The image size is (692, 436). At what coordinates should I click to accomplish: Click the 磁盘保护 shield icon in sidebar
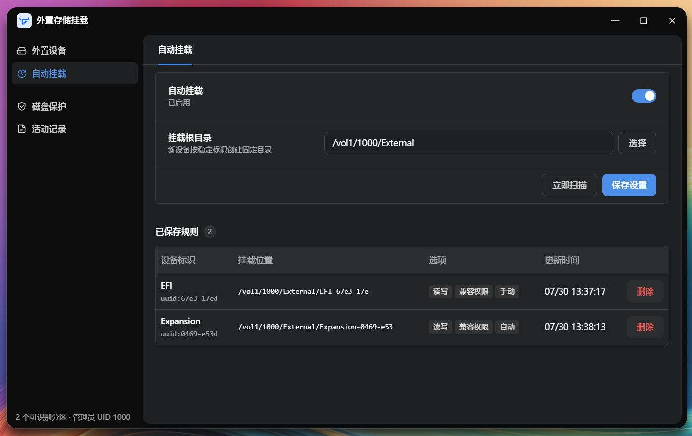click(x=22, y=106)
